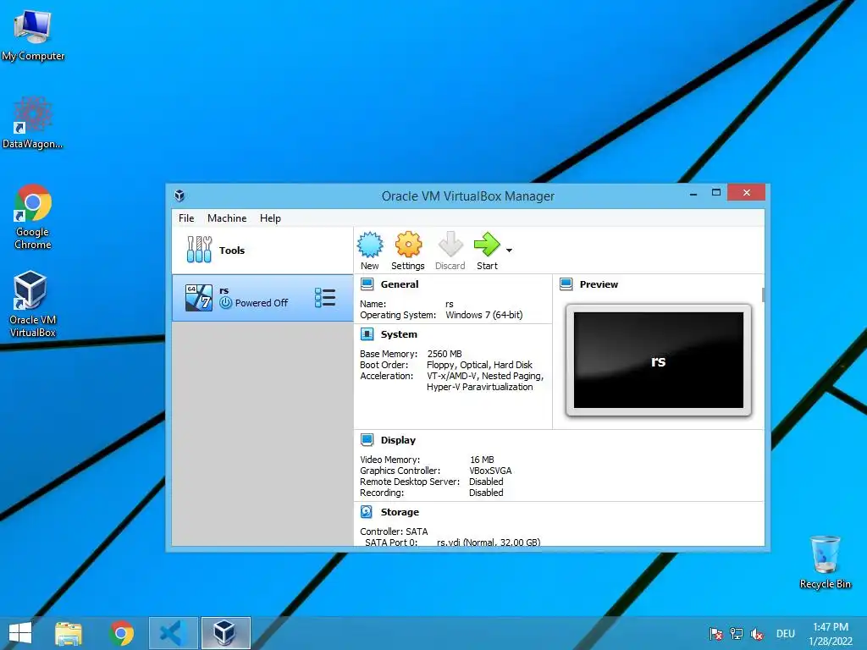Open Chrome from the taskbar

122,633
